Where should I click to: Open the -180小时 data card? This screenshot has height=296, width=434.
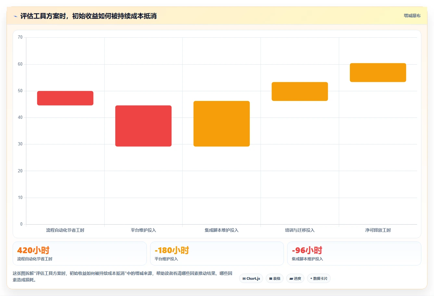pos(217,253)
